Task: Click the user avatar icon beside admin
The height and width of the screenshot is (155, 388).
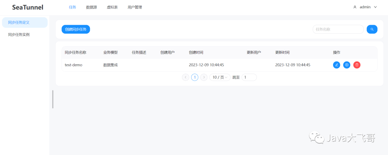Action: point(355,7)
